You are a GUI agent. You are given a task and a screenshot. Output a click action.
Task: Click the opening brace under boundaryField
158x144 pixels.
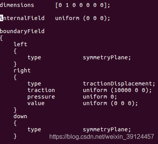pos(2,38)
